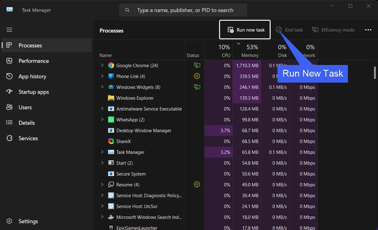Switch to the Processes page

pyautogui.click(x=47, y=46)
